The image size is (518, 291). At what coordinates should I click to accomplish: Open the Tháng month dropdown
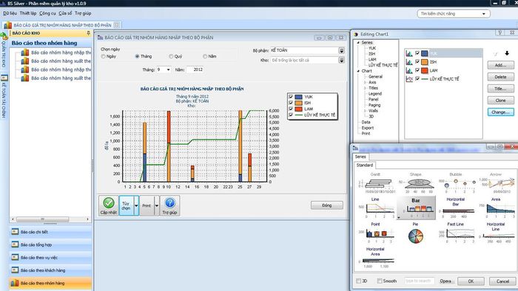(x=168, y=70)
